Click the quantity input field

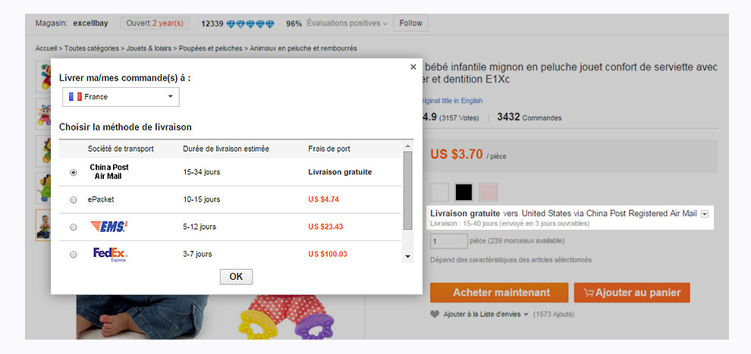click(448, 240)
